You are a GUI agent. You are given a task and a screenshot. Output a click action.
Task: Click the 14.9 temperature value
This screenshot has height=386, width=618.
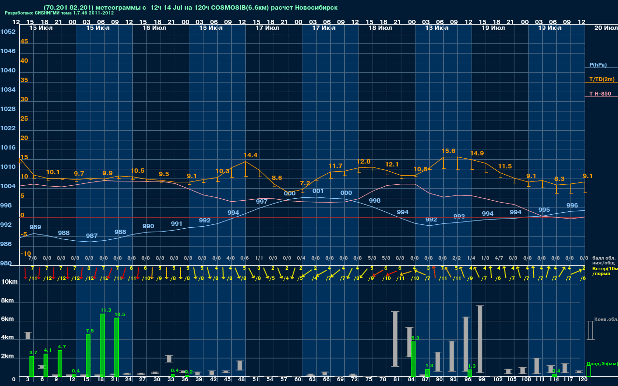coord(477,153)
